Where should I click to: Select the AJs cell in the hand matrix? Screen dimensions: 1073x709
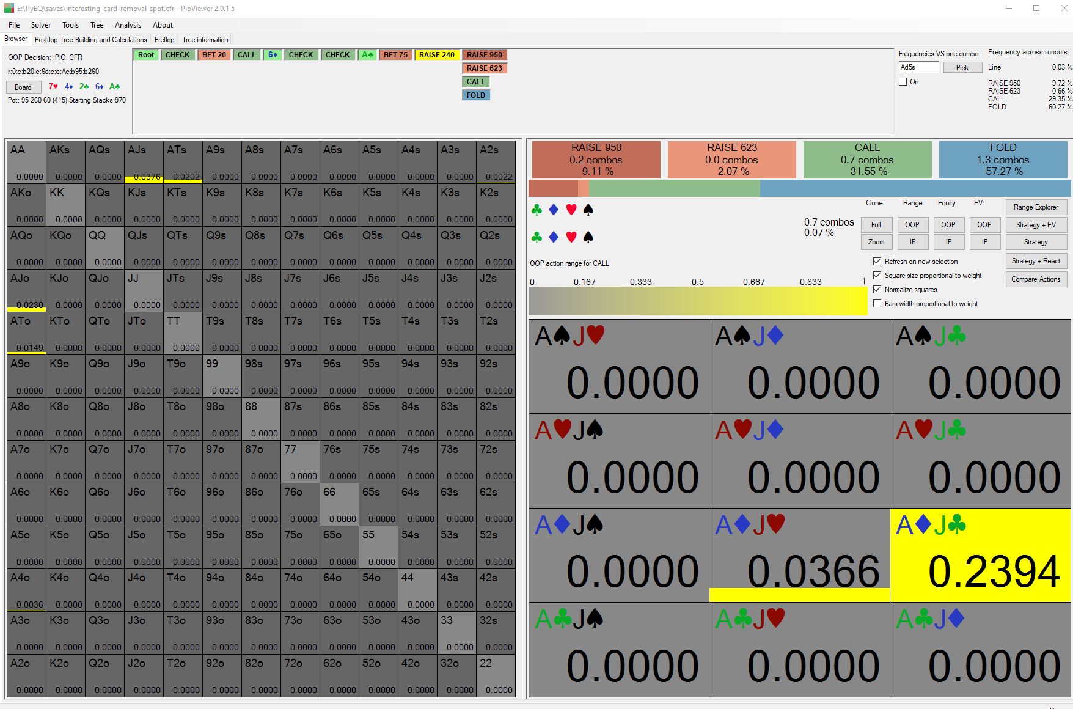(x=144, y=162)
